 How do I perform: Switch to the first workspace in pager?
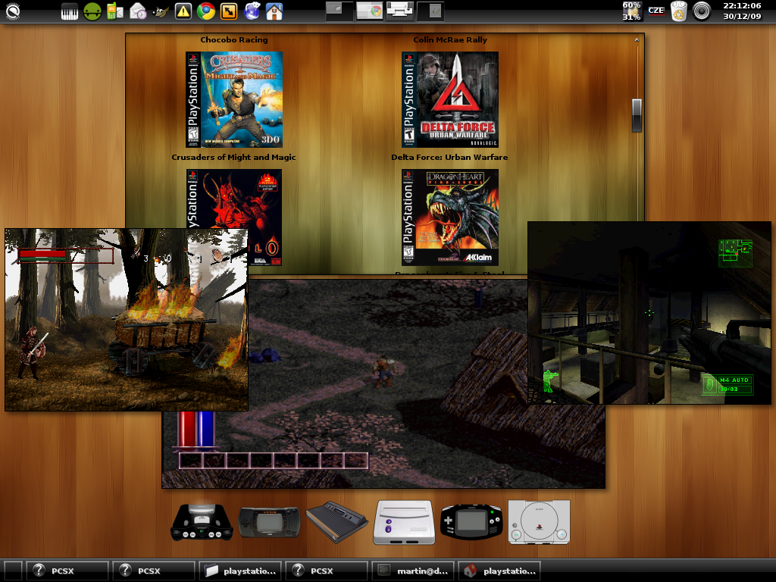339,11
